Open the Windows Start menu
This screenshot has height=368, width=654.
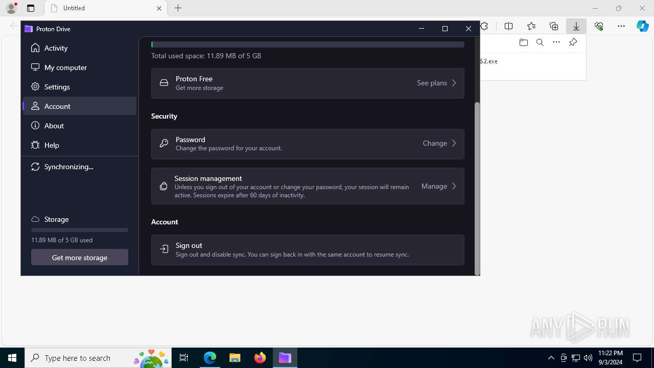pyautogui.click(x=12, y=358)
